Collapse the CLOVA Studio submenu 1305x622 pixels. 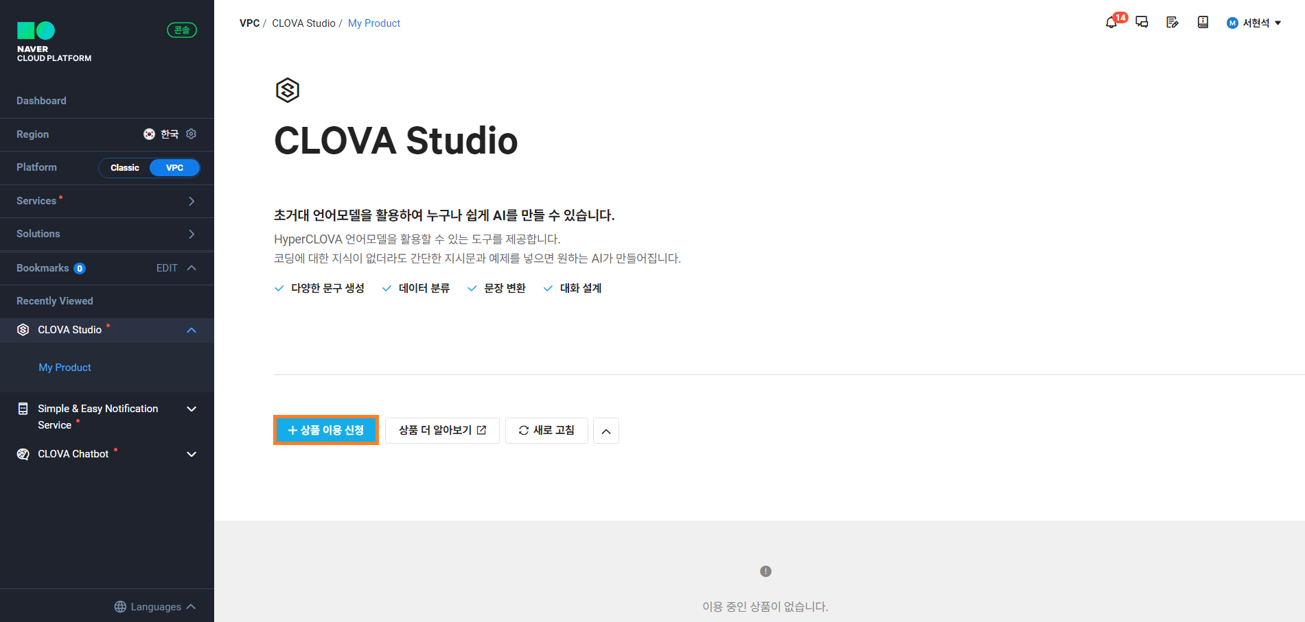pos(192,331)
